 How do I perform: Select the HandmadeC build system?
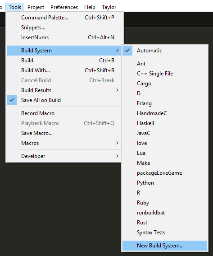coord(165,113)
